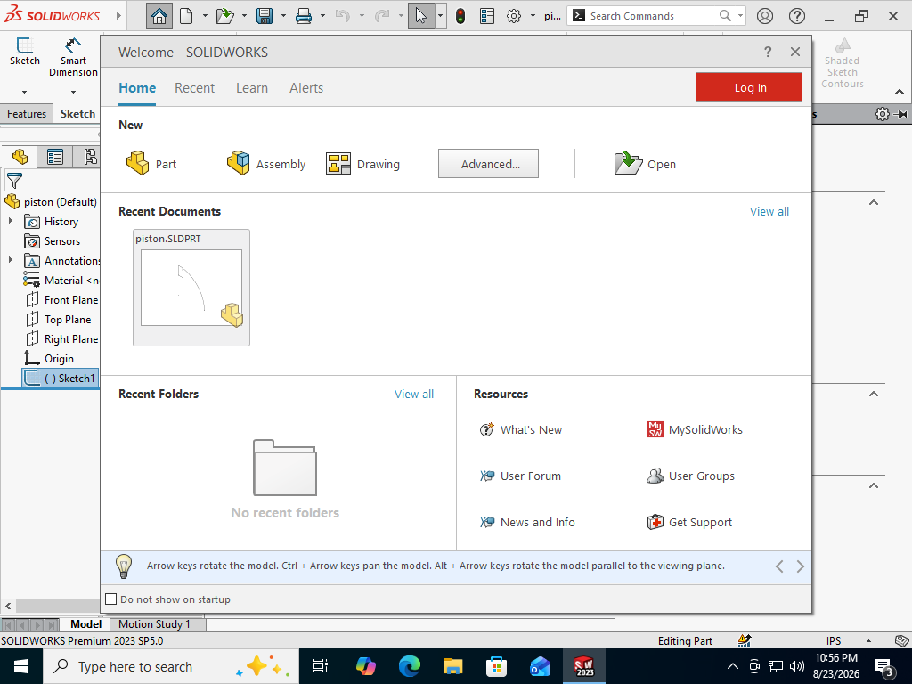The height and width of the screenshot is (684, 912).
Task: Expand the History tree node
Action: (11, 221)
